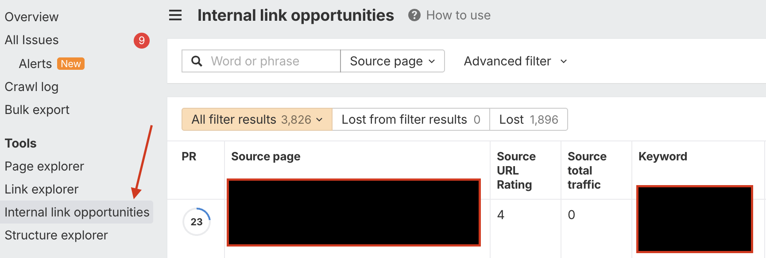Click the red All Issues count badge

pos(142,41)
